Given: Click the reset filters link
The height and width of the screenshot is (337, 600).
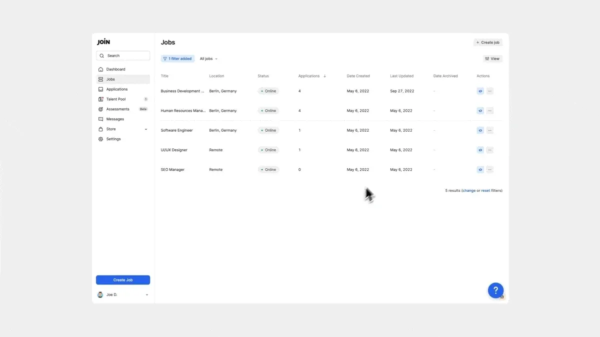Looking at the screenshot, I should tap(485, 190).
